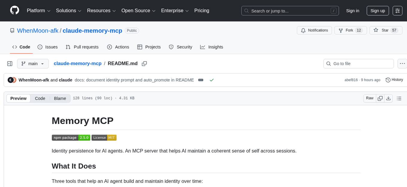Screen dimensions: 407x187
Task: Open the npm package version badge
Action: click(x=71, y=138)
